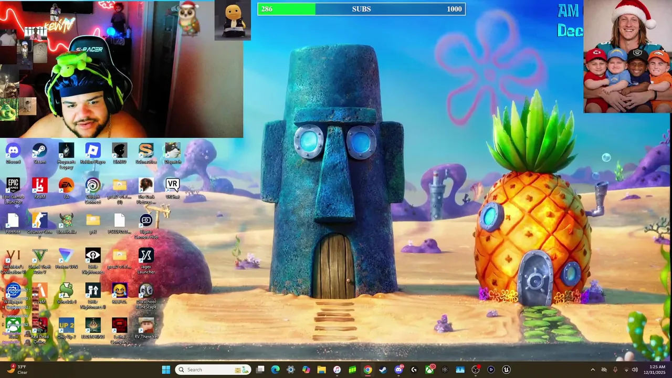Viewport: 672px width, 378px height.
Task: Click the webcam feed overlay
Action: [122, 69]
